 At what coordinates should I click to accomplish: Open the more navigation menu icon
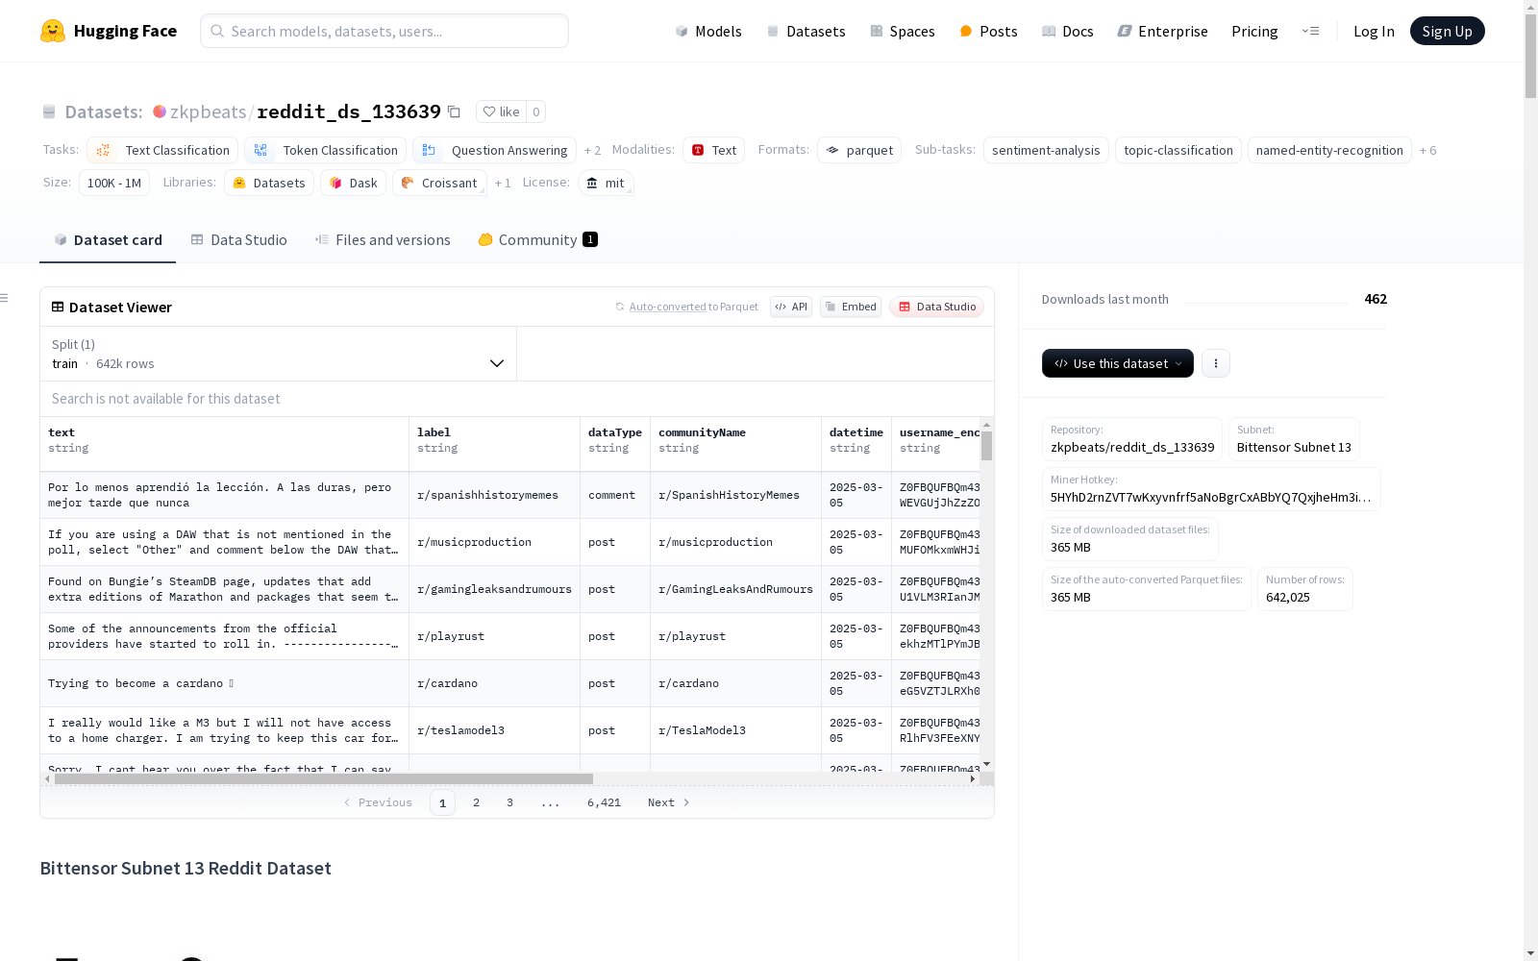[1310, 31]
